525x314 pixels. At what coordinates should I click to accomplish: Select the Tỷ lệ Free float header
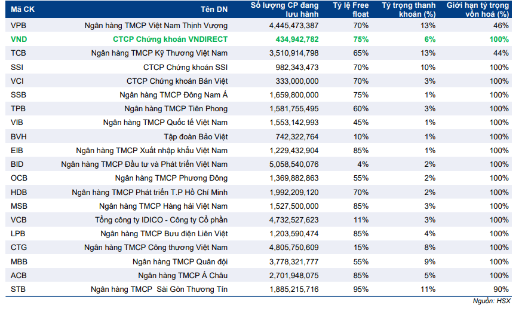coord(351,10)
